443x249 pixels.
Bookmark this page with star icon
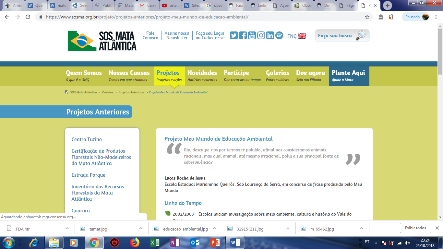(367, 17)
